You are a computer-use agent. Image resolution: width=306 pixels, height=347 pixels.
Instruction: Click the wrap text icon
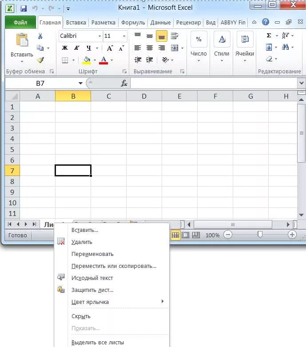tap(175, 36)
